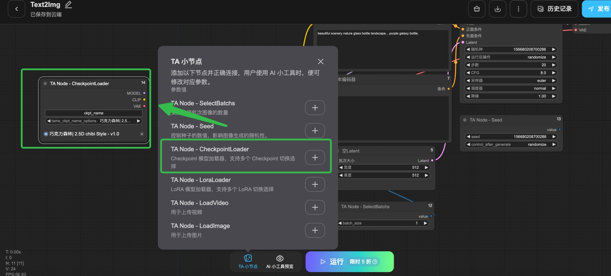Click the back arrow button
The width and height of the screenshot is (611, 276).
[x=16, y=9]
